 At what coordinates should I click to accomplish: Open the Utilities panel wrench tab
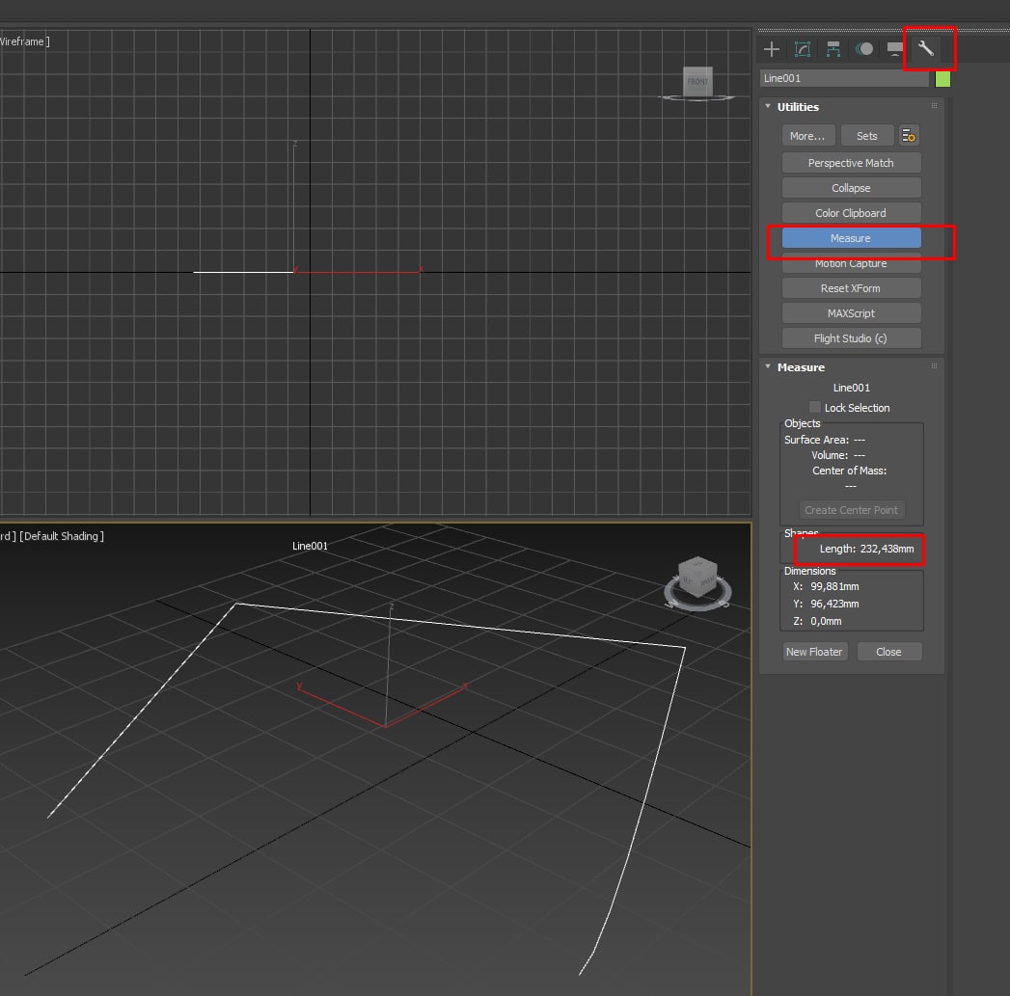click(926, 49)
